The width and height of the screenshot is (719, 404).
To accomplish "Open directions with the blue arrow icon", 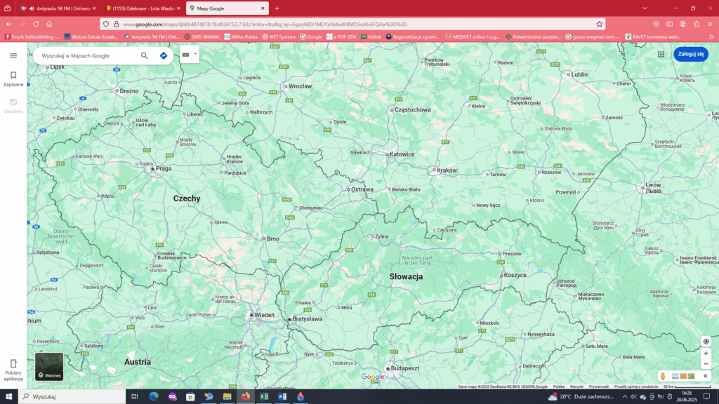I will 164,56.
